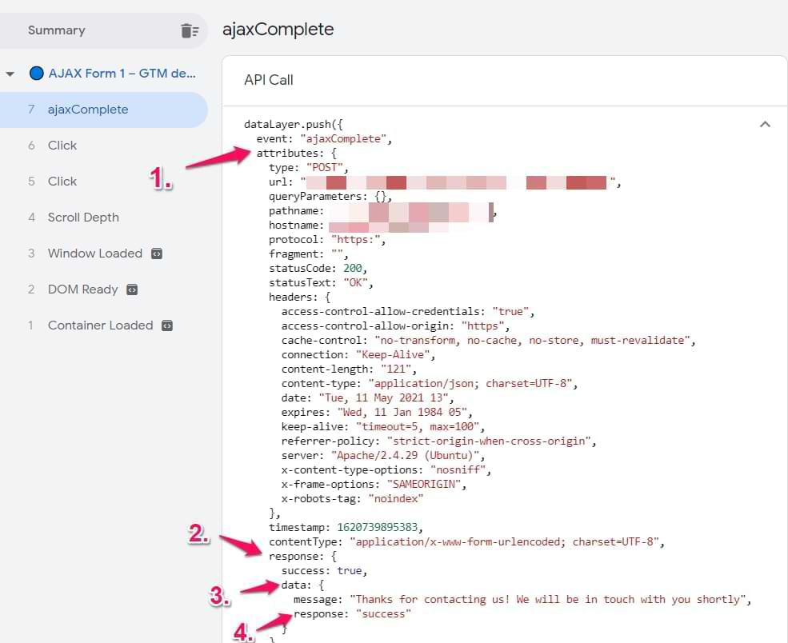This screenshot has width=788, height=643.
Task: Collapse the AJAX Form 1 page tree arrow
Action: pyautogui.click(x=10, y=74)
